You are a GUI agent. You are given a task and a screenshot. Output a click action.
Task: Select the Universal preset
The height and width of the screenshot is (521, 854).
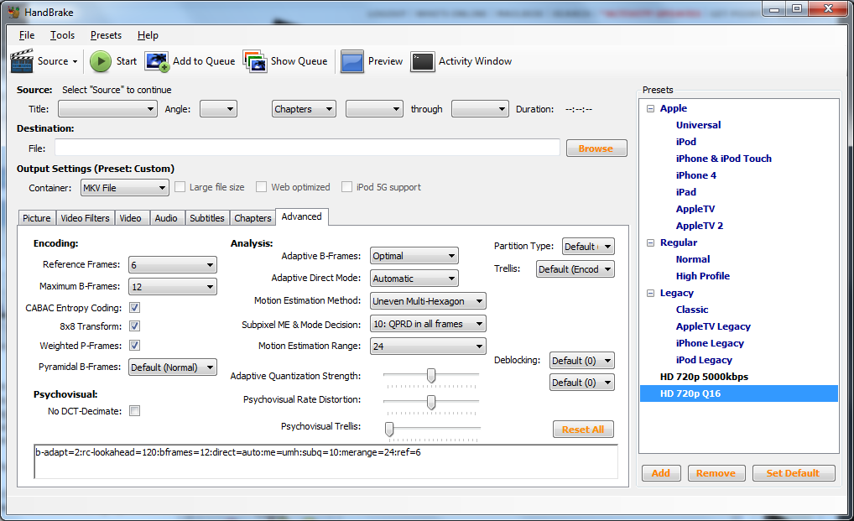[x=698, y=125]
